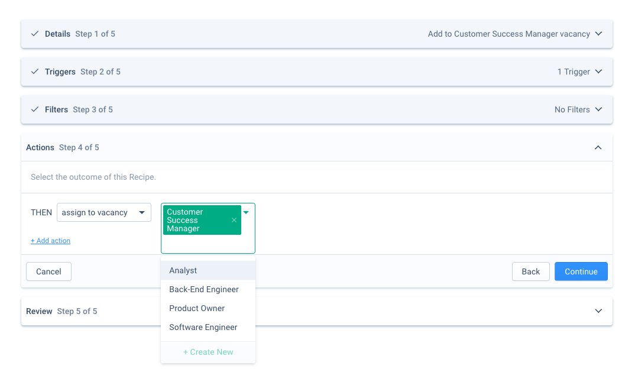Select Analyst from the vacancy list
635x372 pixels.
click(x=208, y=270)
